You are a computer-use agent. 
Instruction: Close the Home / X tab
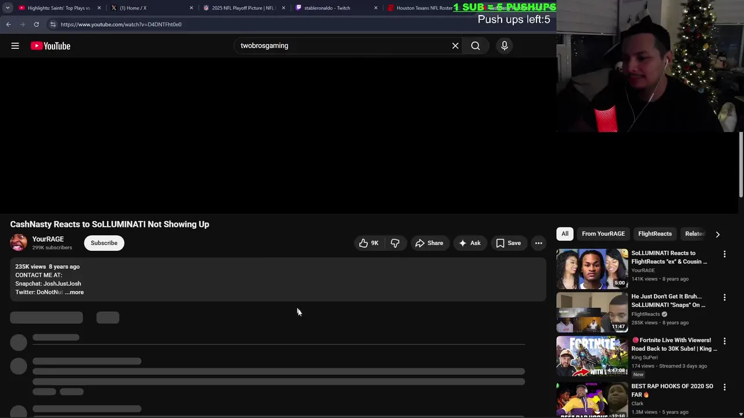click(x=191, y=8)
